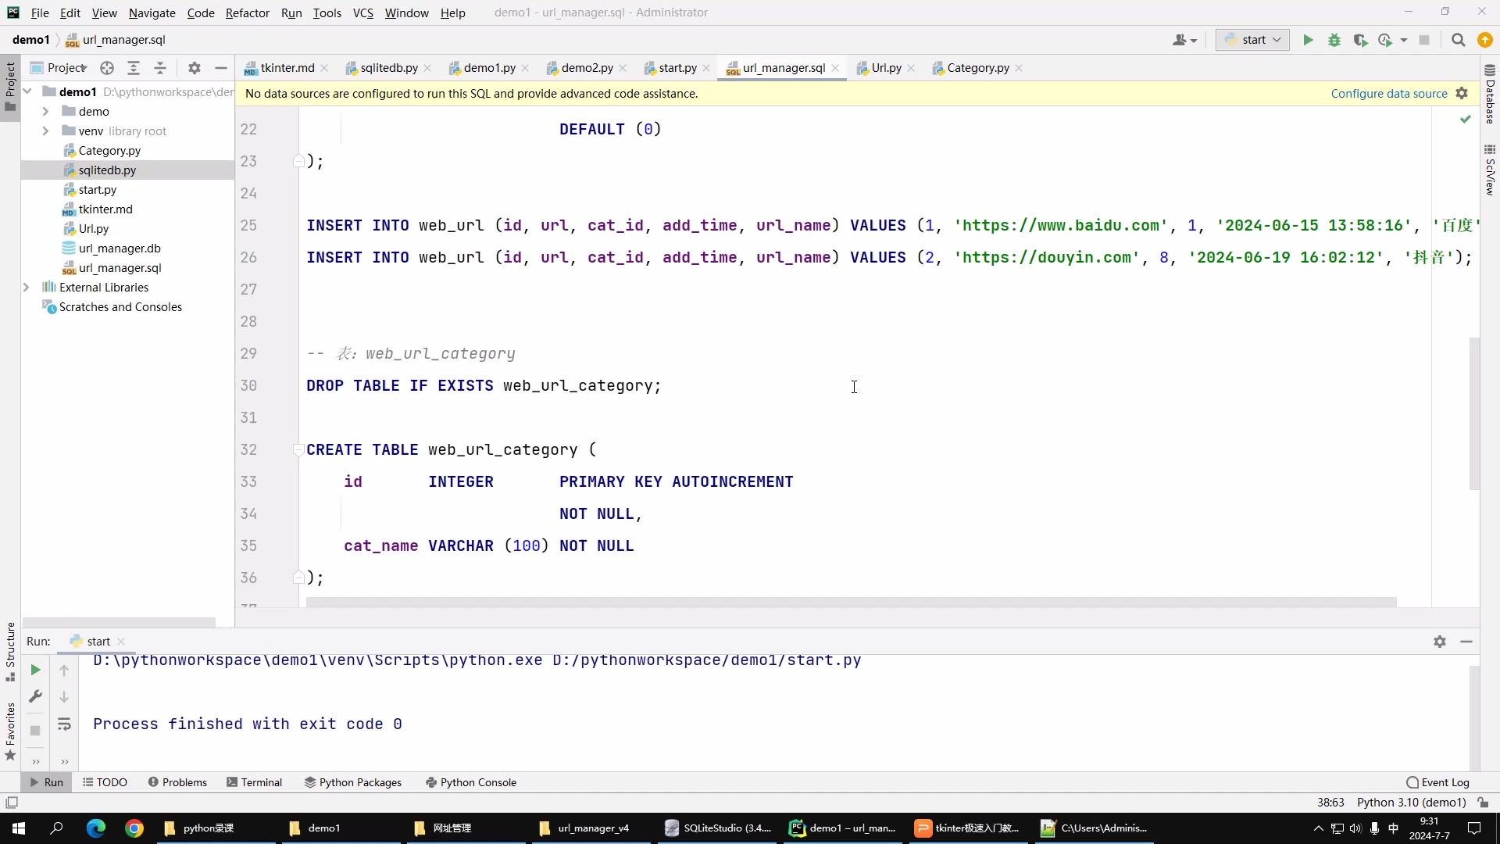Open the Refactor menu

coord(247,13)
